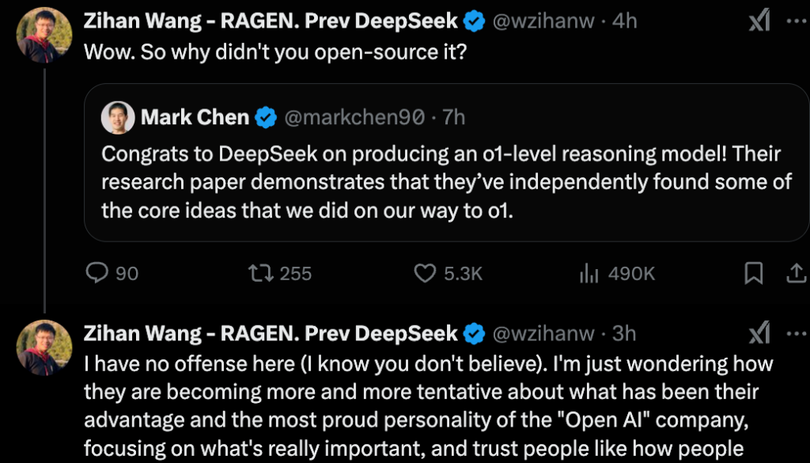Open the 3h timestamp of second tweet
This screenshot has width=810, height=463.
[624, 333]
